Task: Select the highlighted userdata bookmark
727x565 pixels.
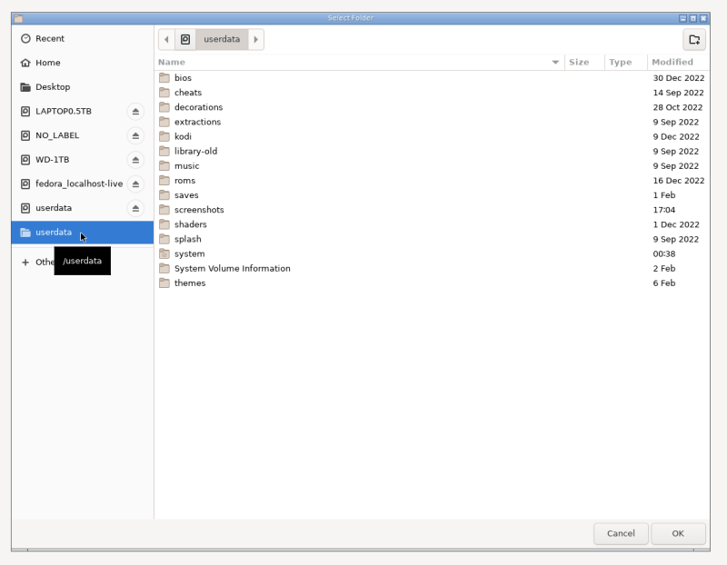Action: click(83, 233)
